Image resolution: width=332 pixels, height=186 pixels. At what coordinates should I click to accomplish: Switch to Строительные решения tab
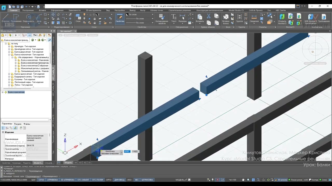179,10
